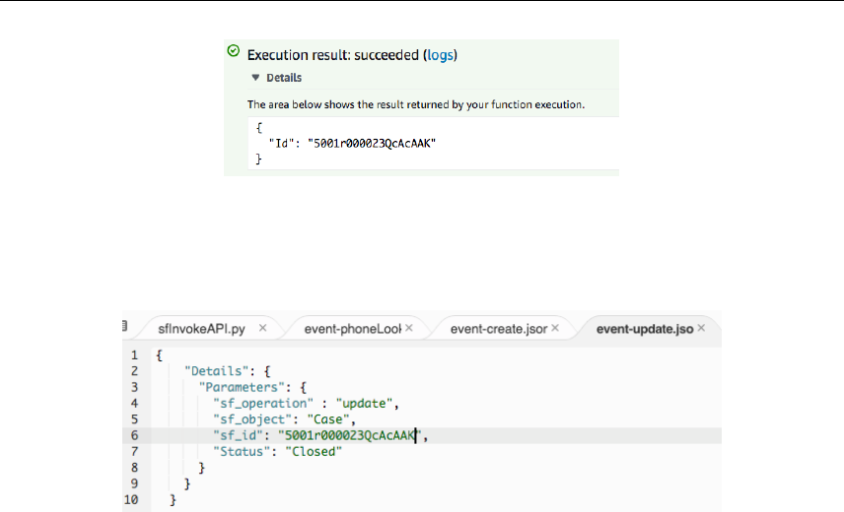
Task: Click the "Status": "Closed" line
Action: 276,451
